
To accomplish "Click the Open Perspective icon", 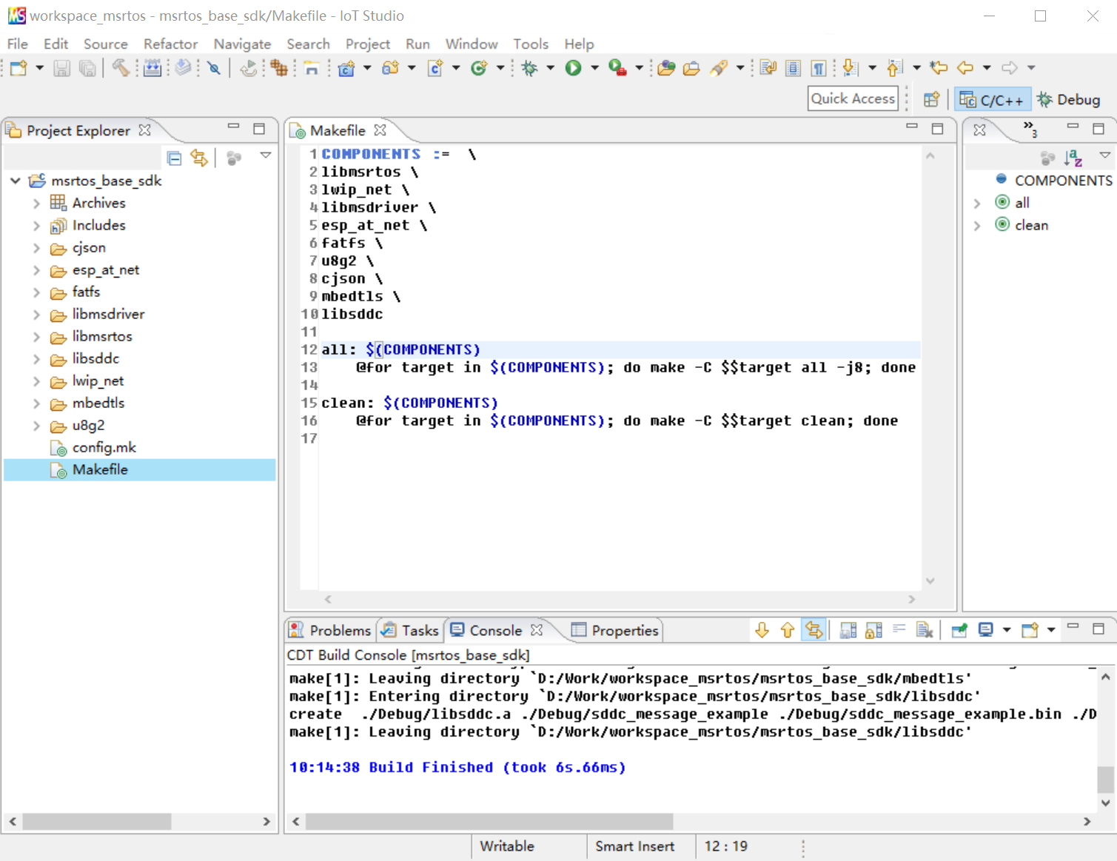I will pos(931,99).
